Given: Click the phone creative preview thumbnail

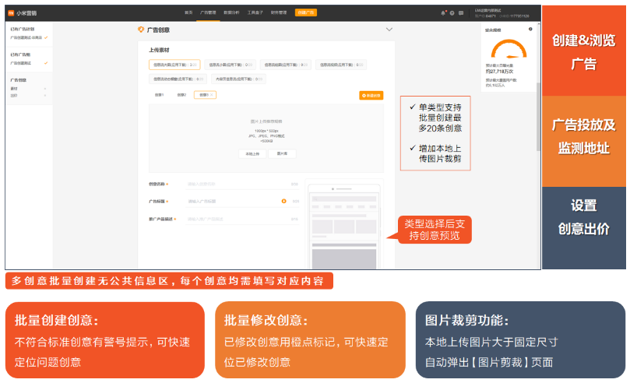Looking at the screenshot, I should (x=344, y=226).
